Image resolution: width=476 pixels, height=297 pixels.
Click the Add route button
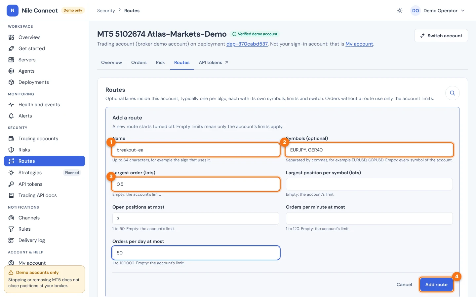(436, 284)
